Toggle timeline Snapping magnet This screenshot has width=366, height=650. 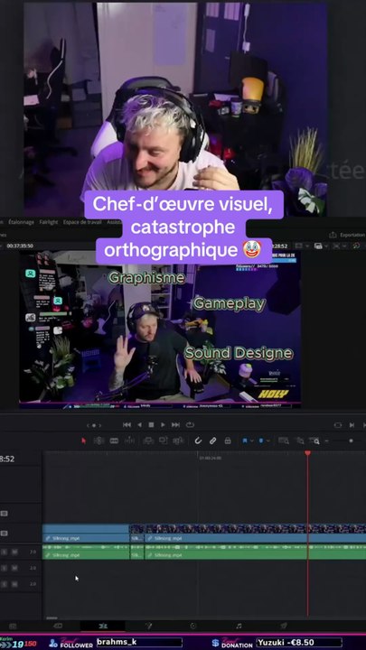tap(198, 441)
